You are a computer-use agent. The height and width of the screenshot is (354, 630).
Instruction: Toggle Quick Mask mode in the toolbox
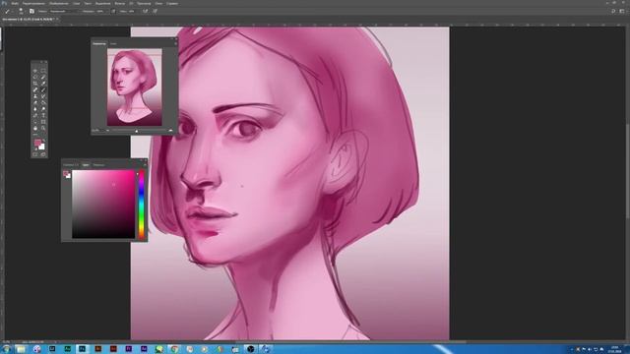pyautogui.click(x=35, y=154)
